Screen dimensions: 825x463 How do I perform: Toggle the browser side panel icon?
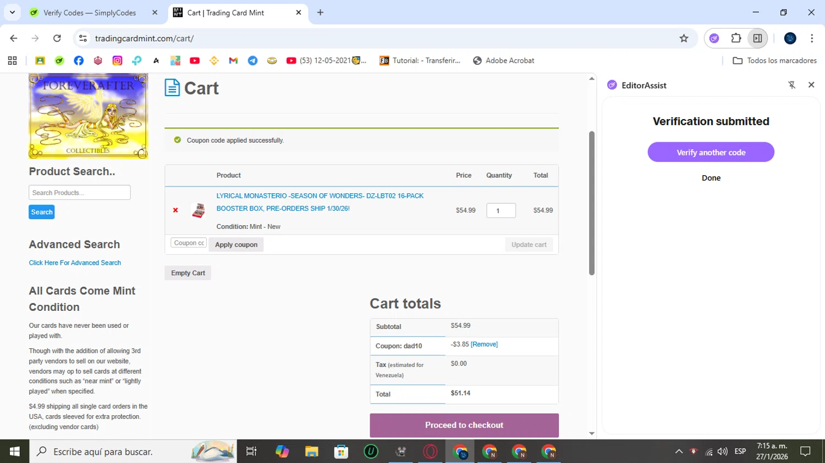pos(757,38)
